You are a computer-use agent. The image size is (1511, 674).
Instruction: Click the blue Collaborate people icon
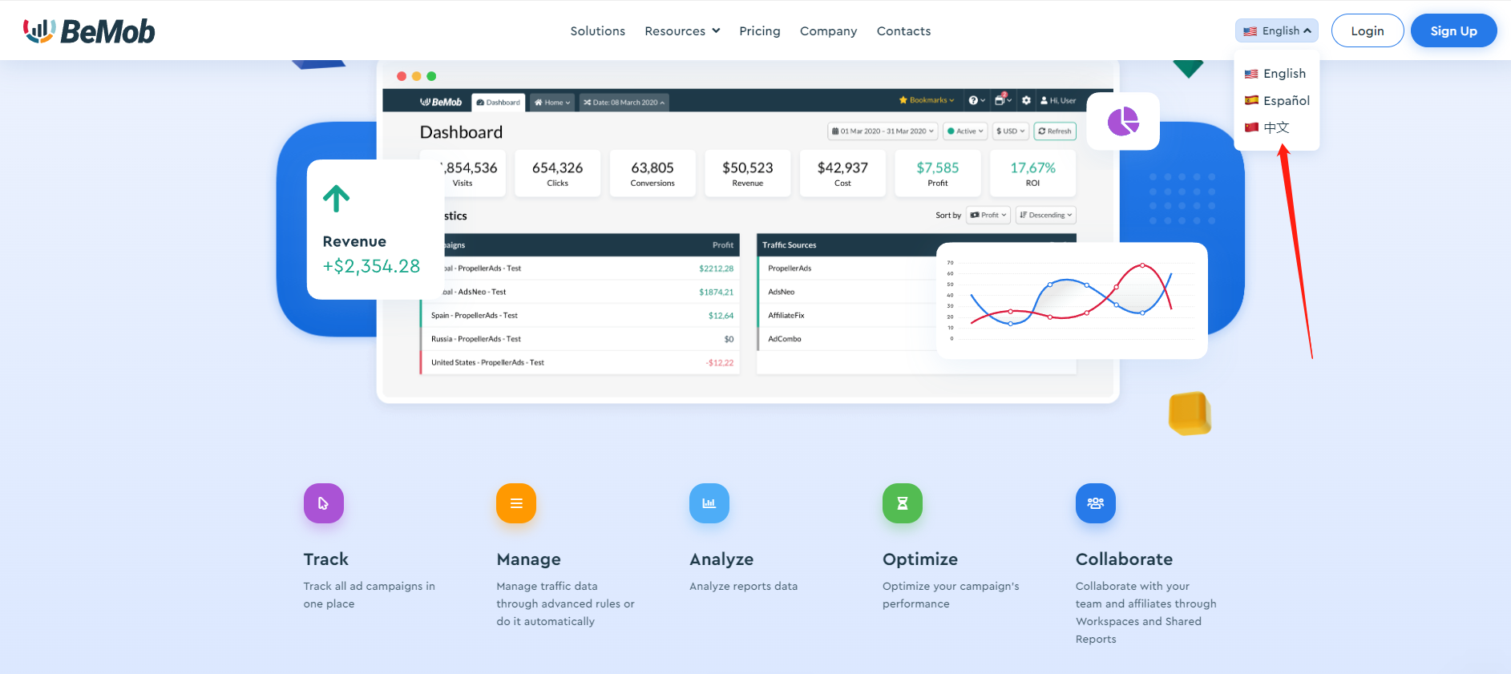pos(1096,503)
